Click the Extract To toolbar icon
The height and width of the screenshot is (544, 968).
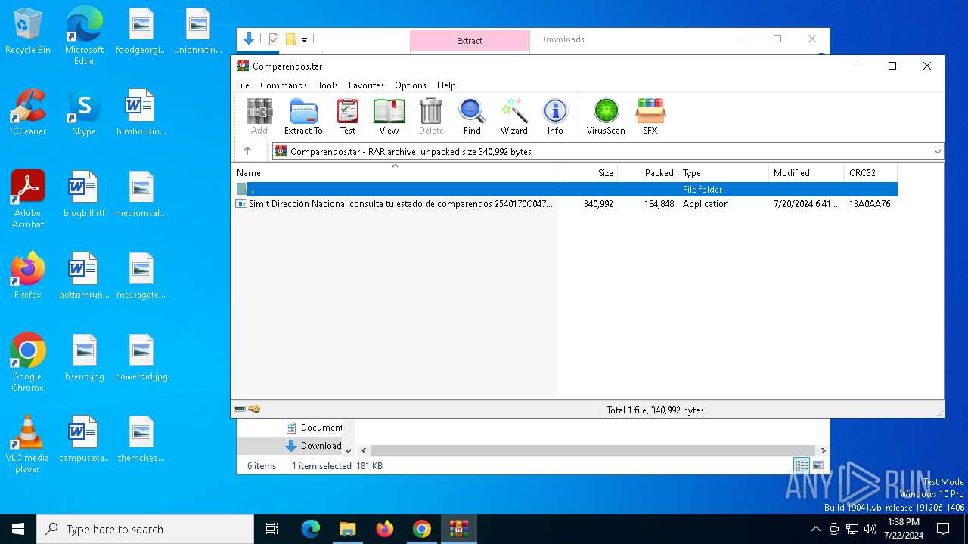pyautogui.click(x=303, y=116)
